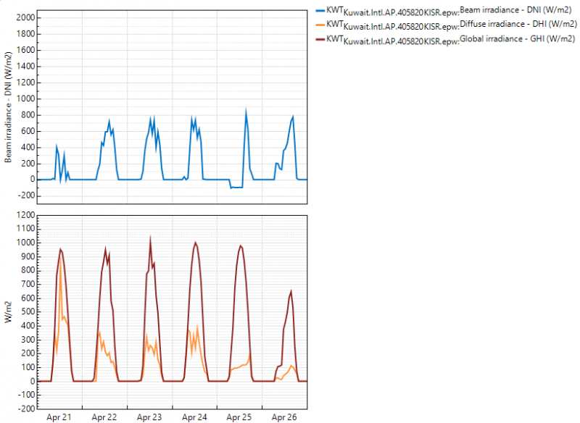Click the tallest GHI peak on Apr 23
Viewport: 580px width, 423px height.
pyautogui.click(x=150, y=238)
